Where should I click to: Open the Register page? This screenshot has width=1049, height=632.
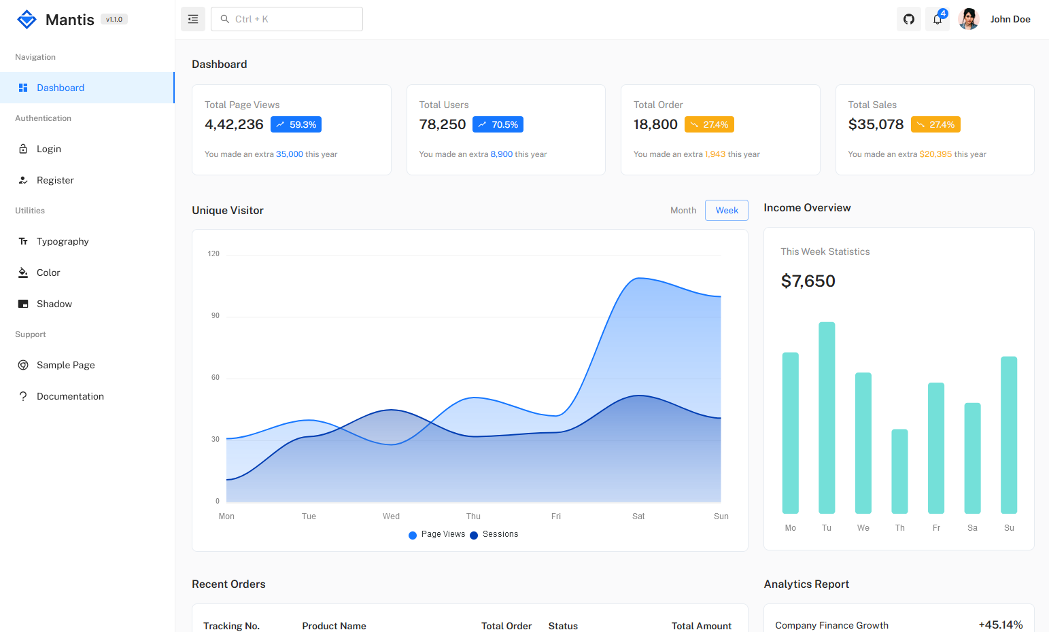[x=87, y=180]
